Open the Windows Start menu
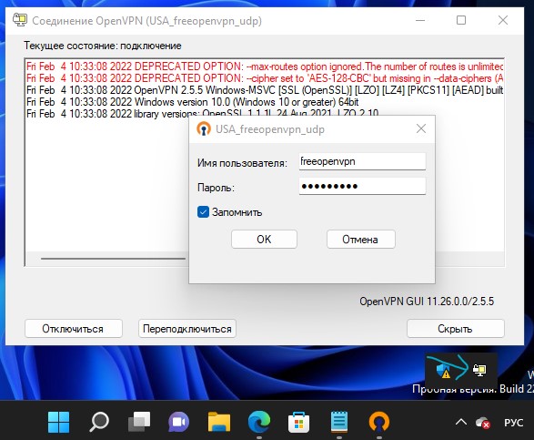The image size is (534, 440). [58, 422]
